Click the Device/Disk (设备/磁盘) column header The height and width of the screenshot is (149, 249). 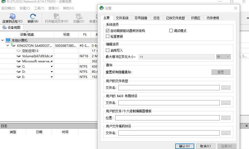click(x=27, y=34)
